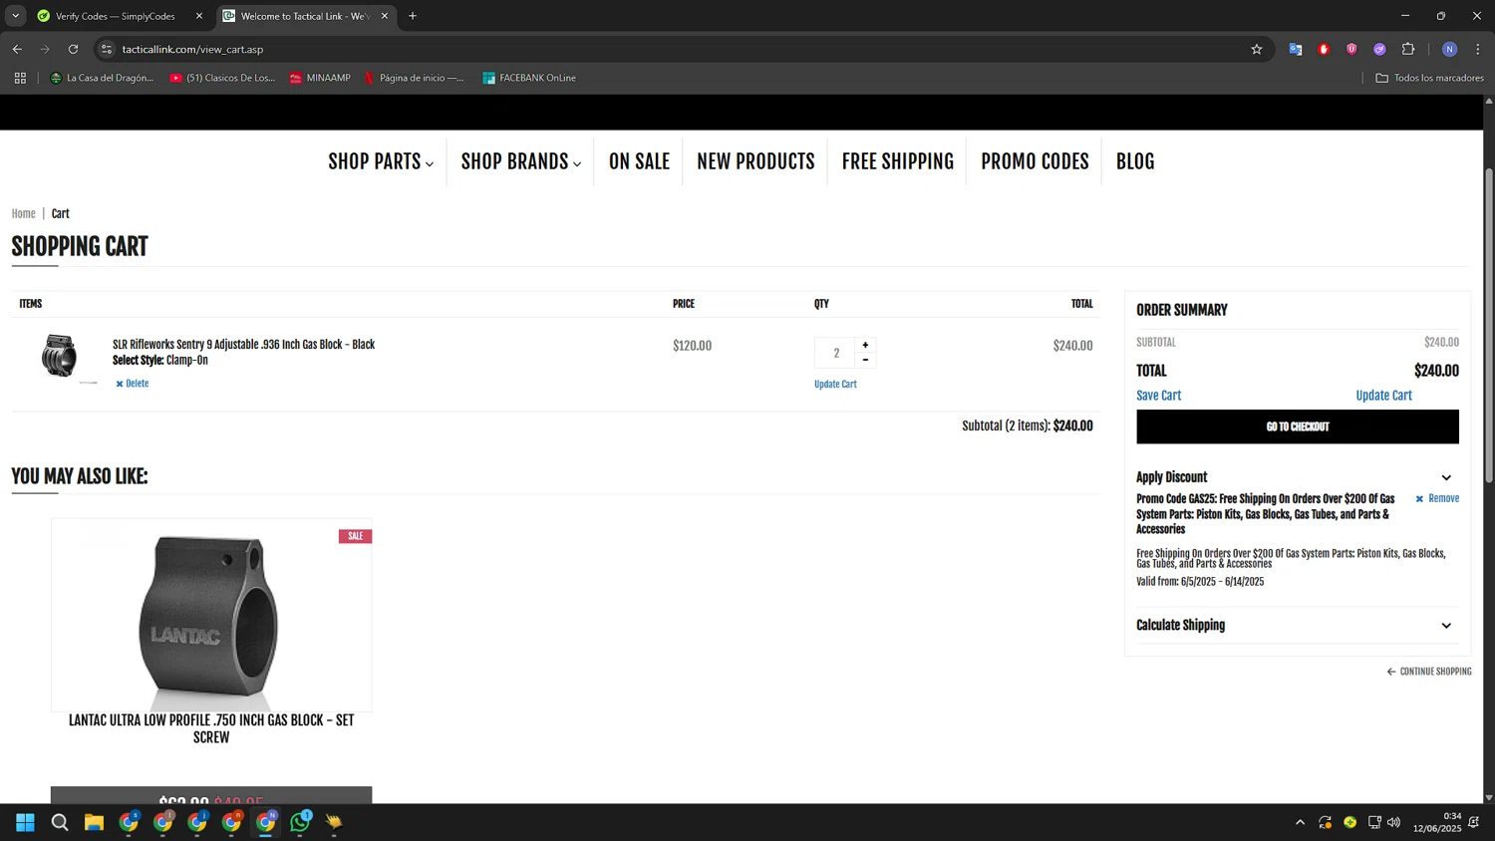
Task: View site information icon in address bar
Action: tap(107, 49)
